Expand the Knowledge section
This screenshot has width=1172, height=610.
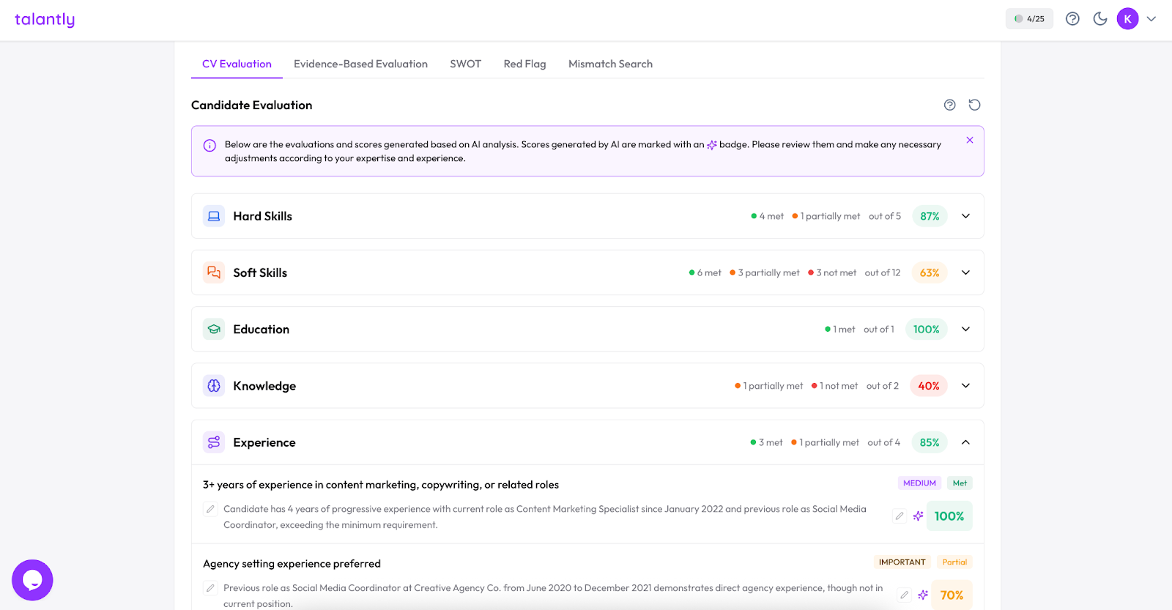click(965, 386)
